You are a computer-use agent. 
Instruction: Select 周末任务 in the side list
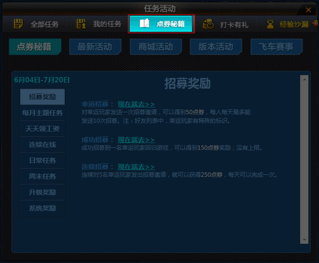tap(42, 176)
